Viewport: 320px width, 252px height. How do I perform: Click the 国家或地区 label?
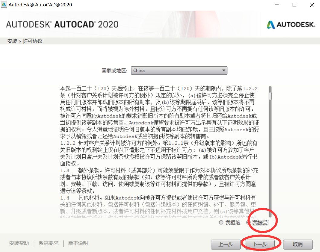tap(114, 71)
